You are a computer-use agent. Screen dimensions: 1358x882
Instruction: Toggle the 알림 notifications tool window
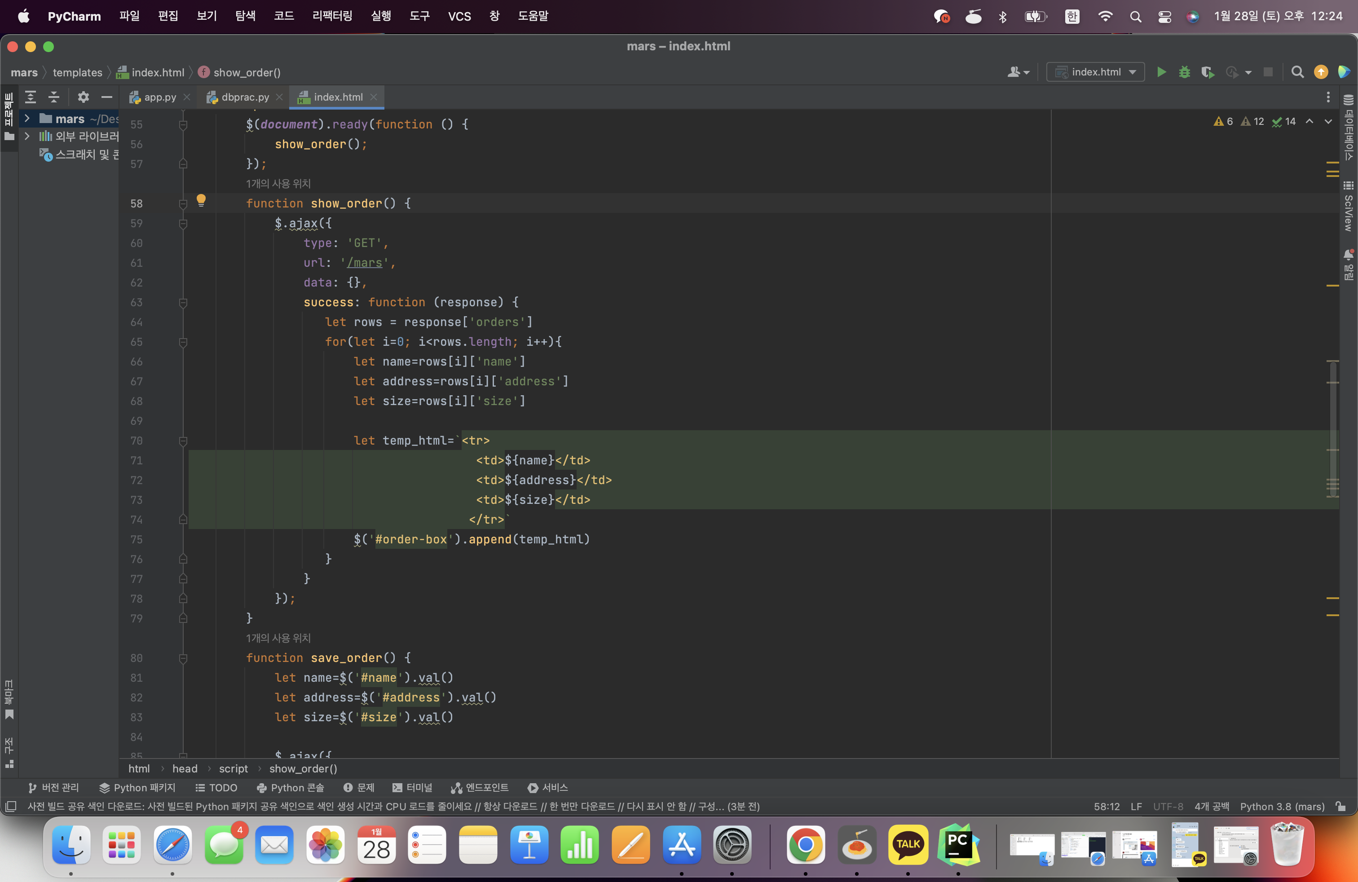tap(1348, 265)
